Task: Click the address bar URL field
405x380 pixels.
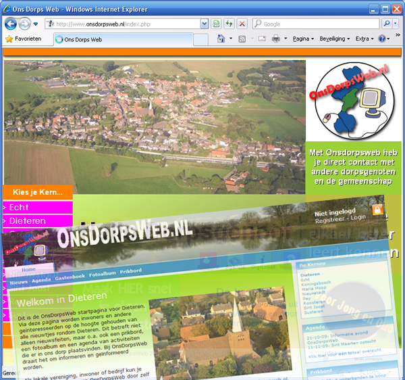Action: [123, 24]
